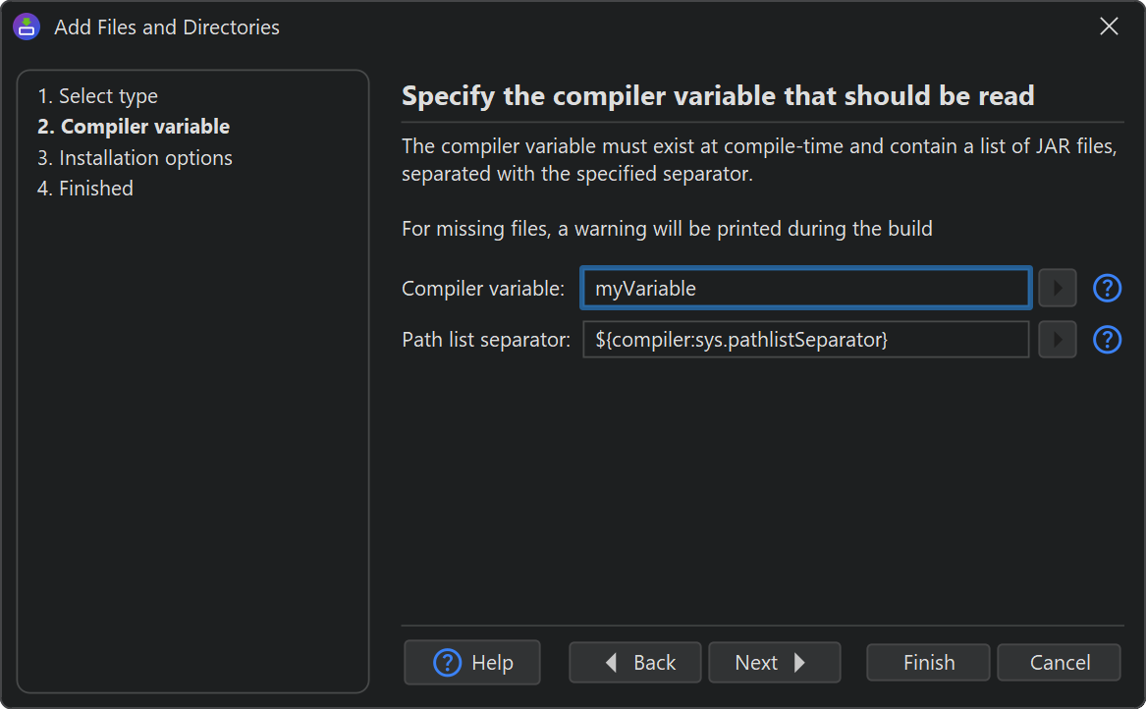Advance with the Next button
1146x709 pixels.
pos(775,662)
